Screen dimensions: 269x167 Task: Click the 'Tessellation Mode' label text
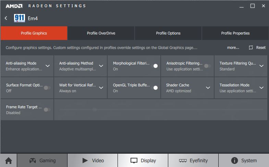234,85
